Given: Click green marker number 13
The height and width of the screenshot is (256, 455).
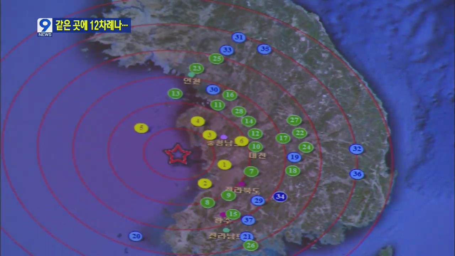Looking at the screenshot, I should (175, 94).
